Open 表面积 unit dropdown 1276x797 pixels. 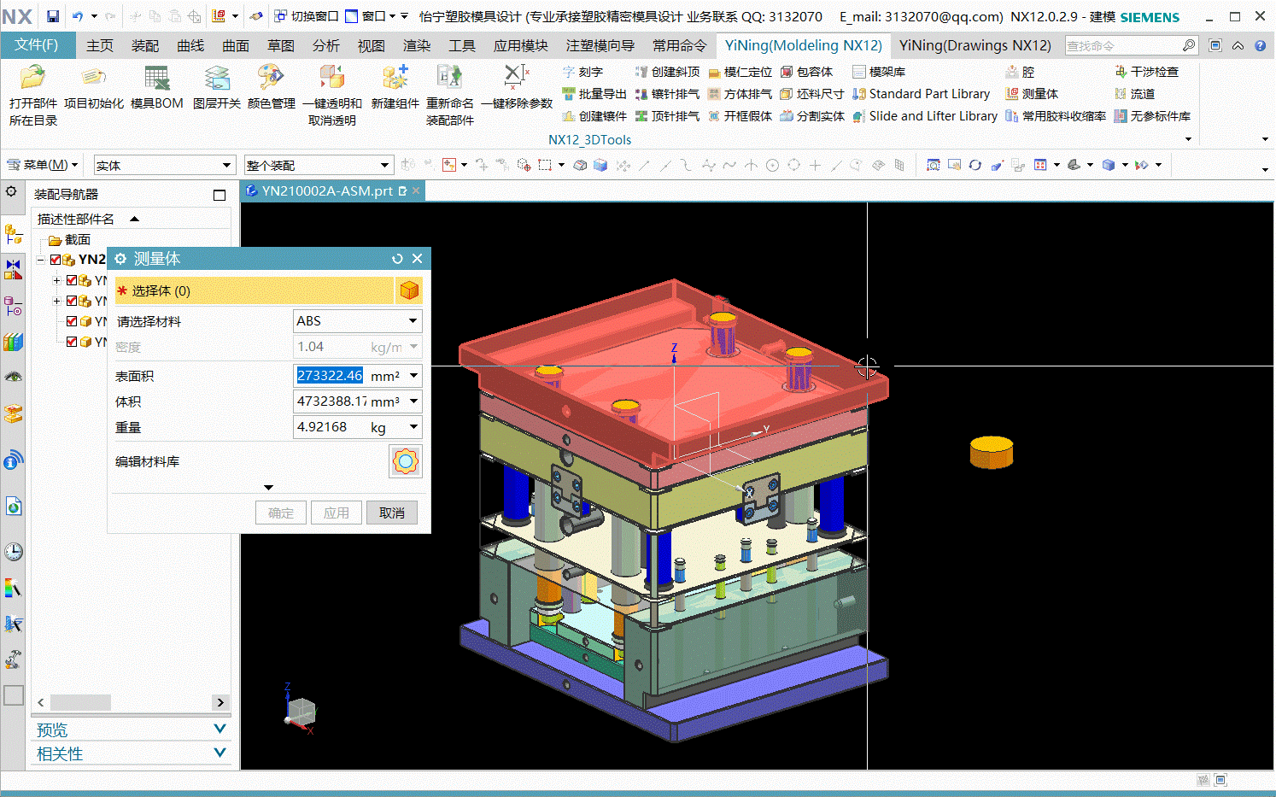click(413, 376)
